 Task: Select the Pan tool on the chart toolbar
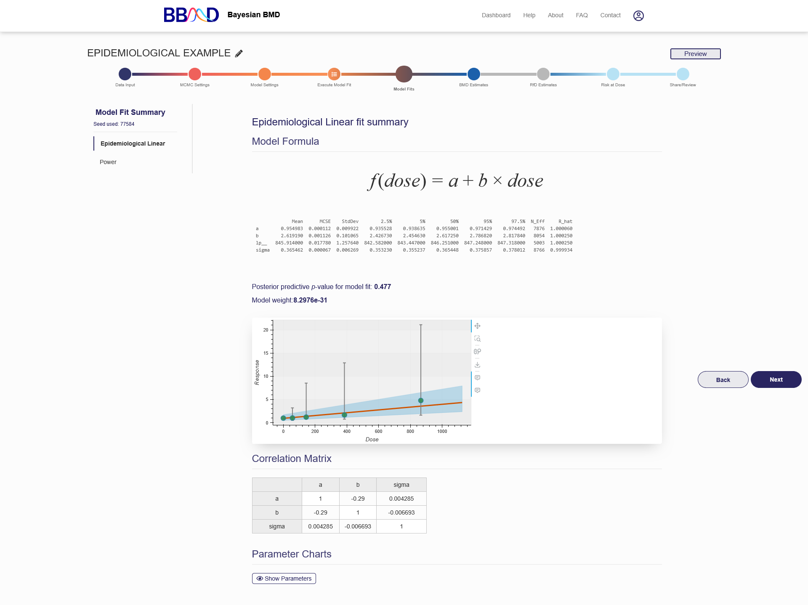tap(477, 326)
